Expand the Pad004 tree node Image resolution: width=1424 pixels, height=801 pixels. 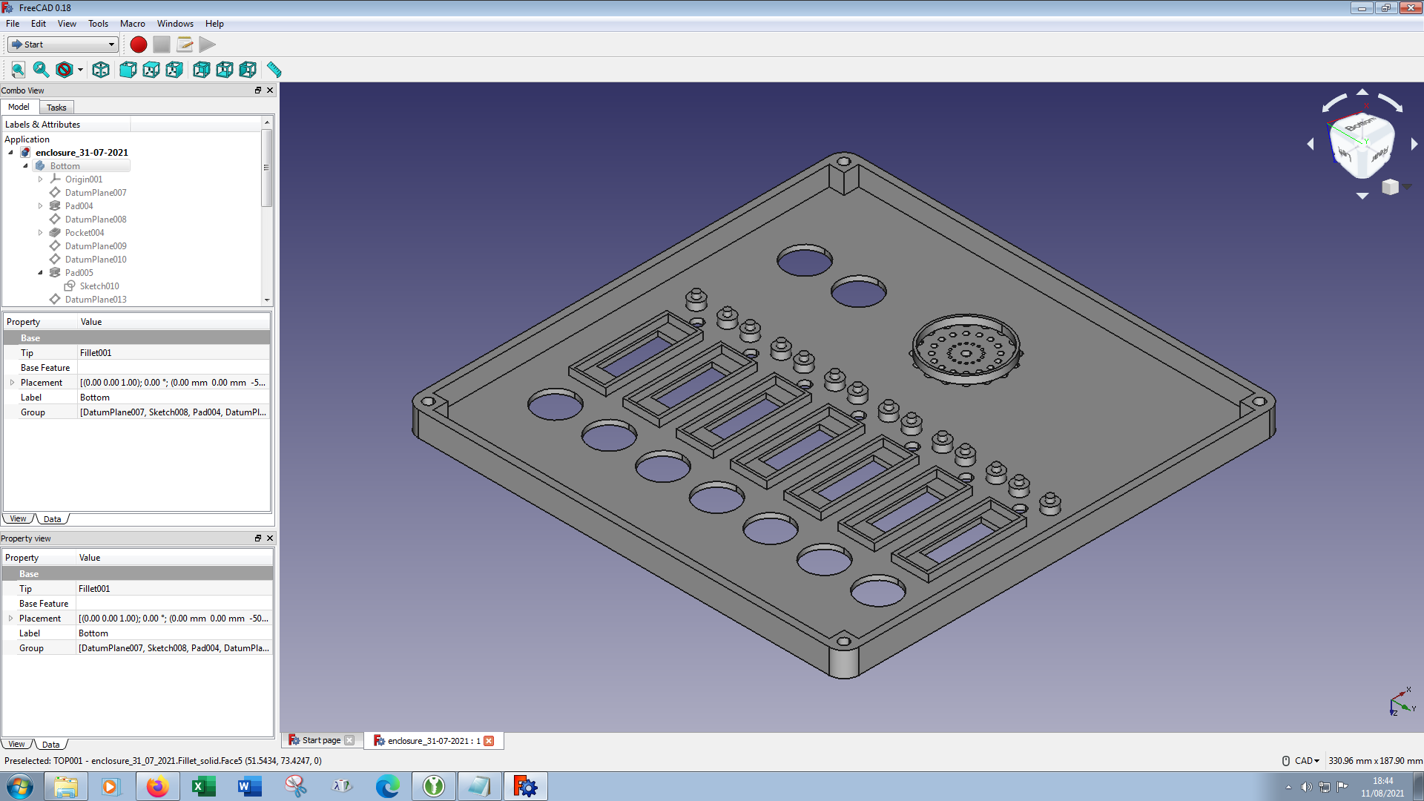41,206
